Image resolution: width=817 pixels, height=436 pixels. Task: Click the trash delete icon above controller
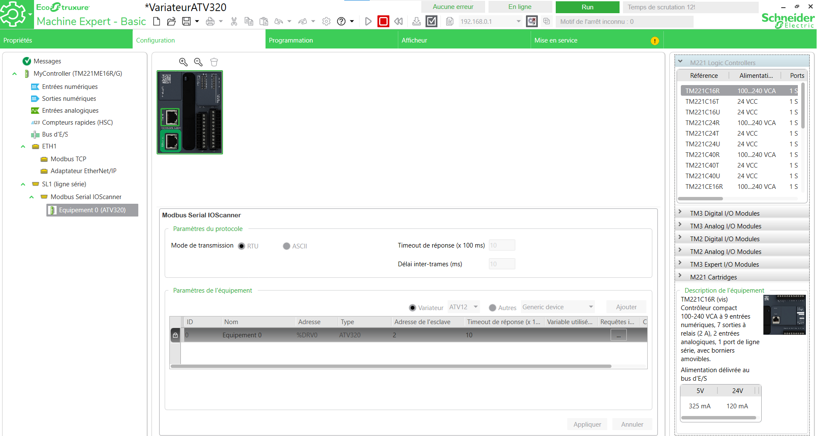214,62
